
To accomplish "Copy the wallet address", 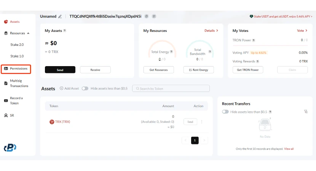I will tap(147, 16).
